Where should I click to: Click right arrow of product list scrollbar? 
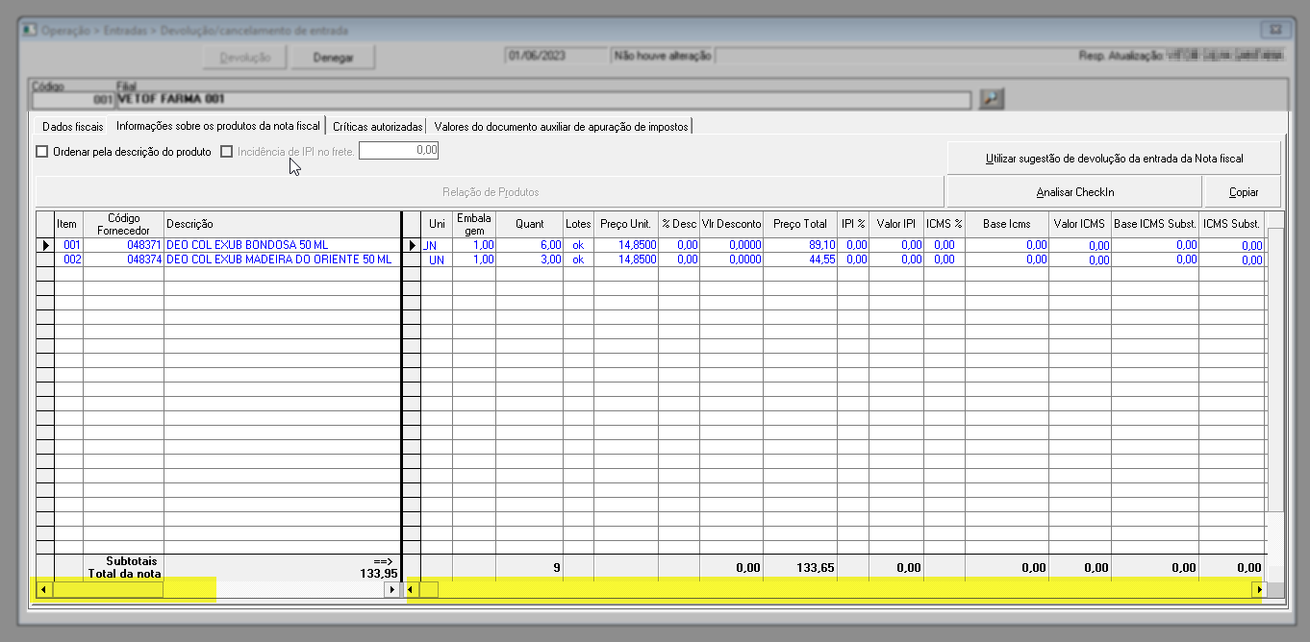click(x=391, y=590)
